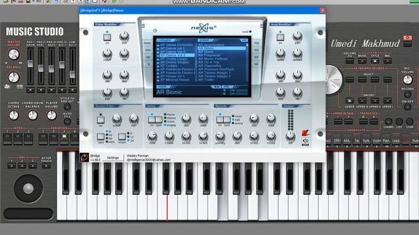Open the arp tab in Nexus

(x=148, y=57)
